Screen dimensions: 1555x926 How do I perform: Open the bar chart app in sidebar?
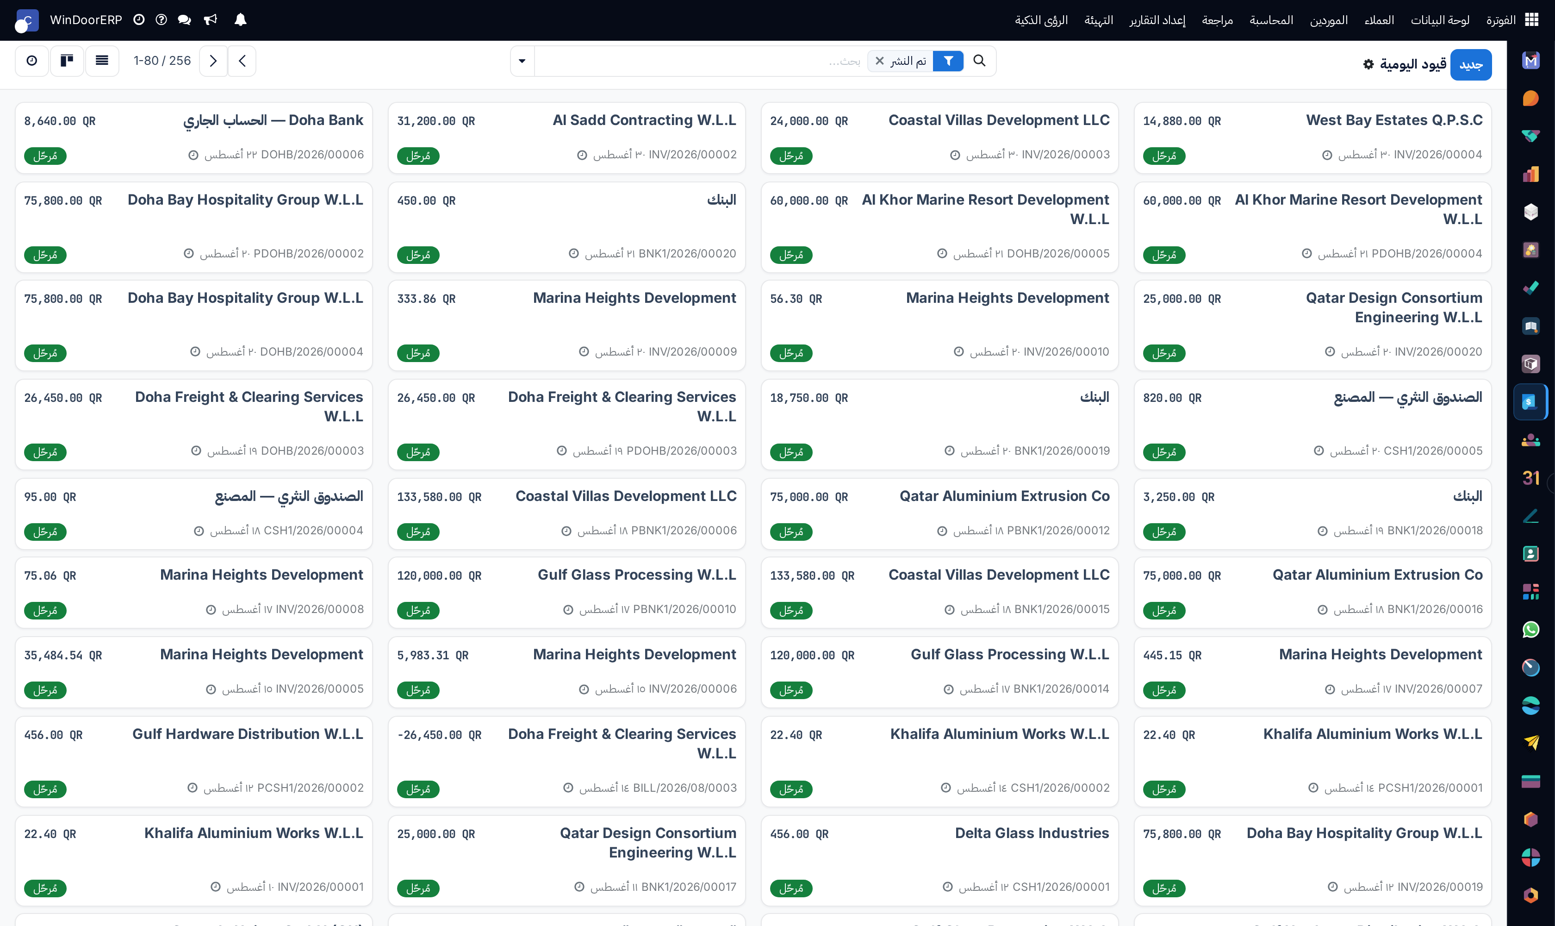coord(1530,174)
